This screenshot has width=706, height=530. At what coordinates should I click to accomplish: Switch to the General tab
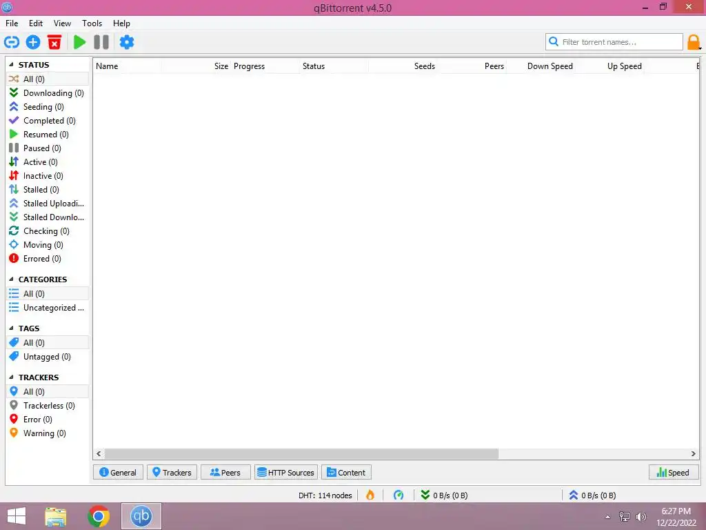[118, 472]
